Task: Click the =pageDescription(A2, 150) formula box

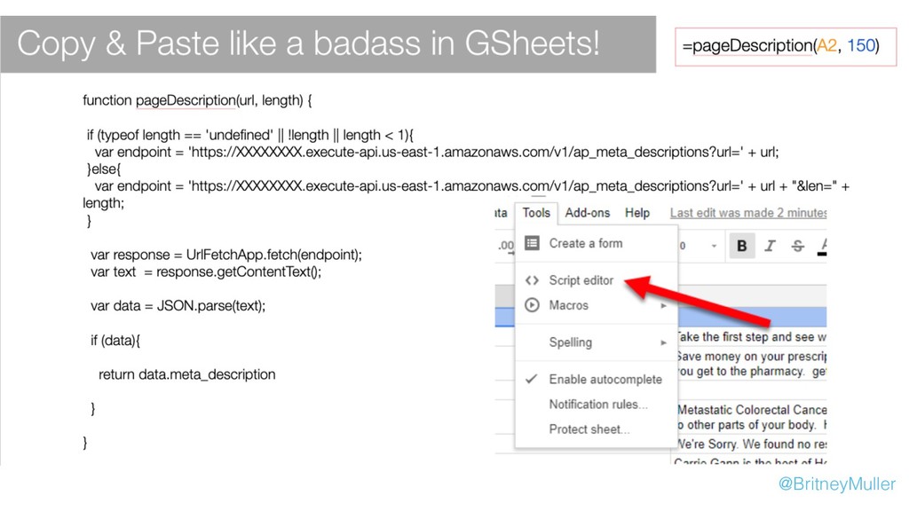Action: pos(786,46)
